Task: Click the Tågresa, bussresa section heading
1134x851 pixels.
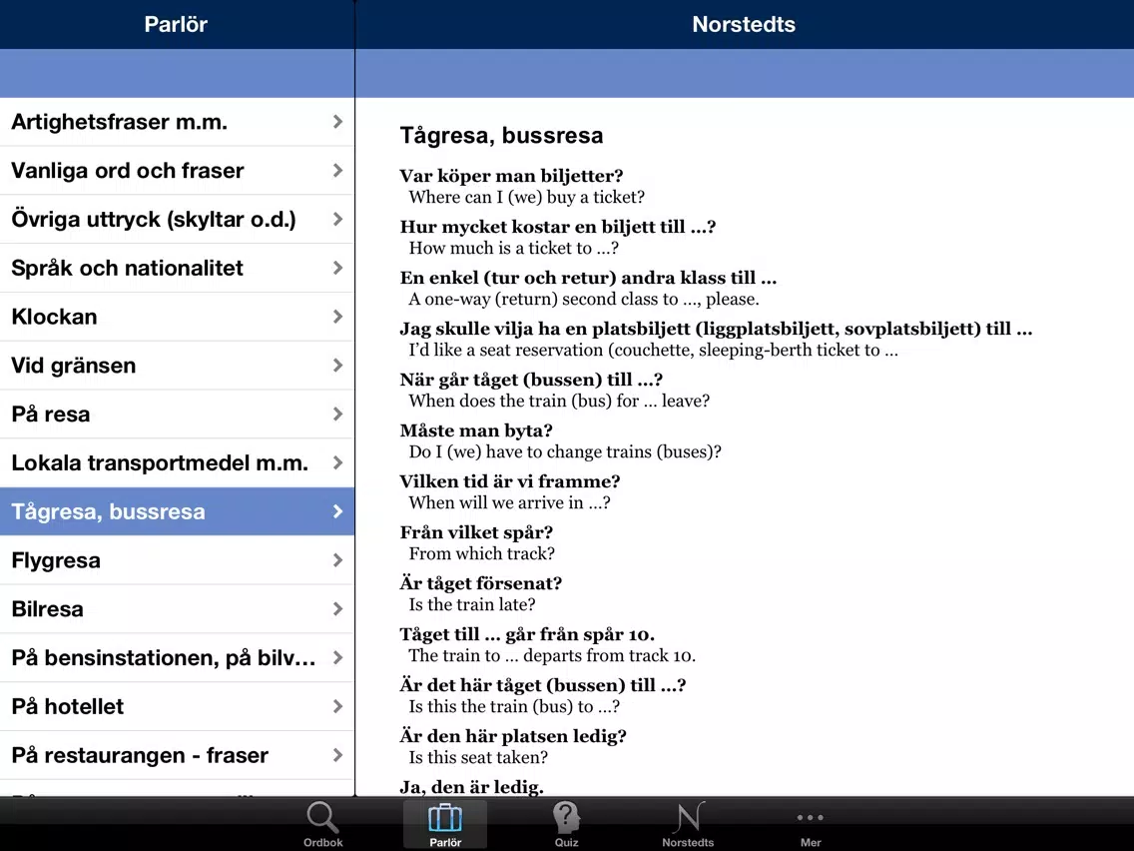Action: point(501,135)
